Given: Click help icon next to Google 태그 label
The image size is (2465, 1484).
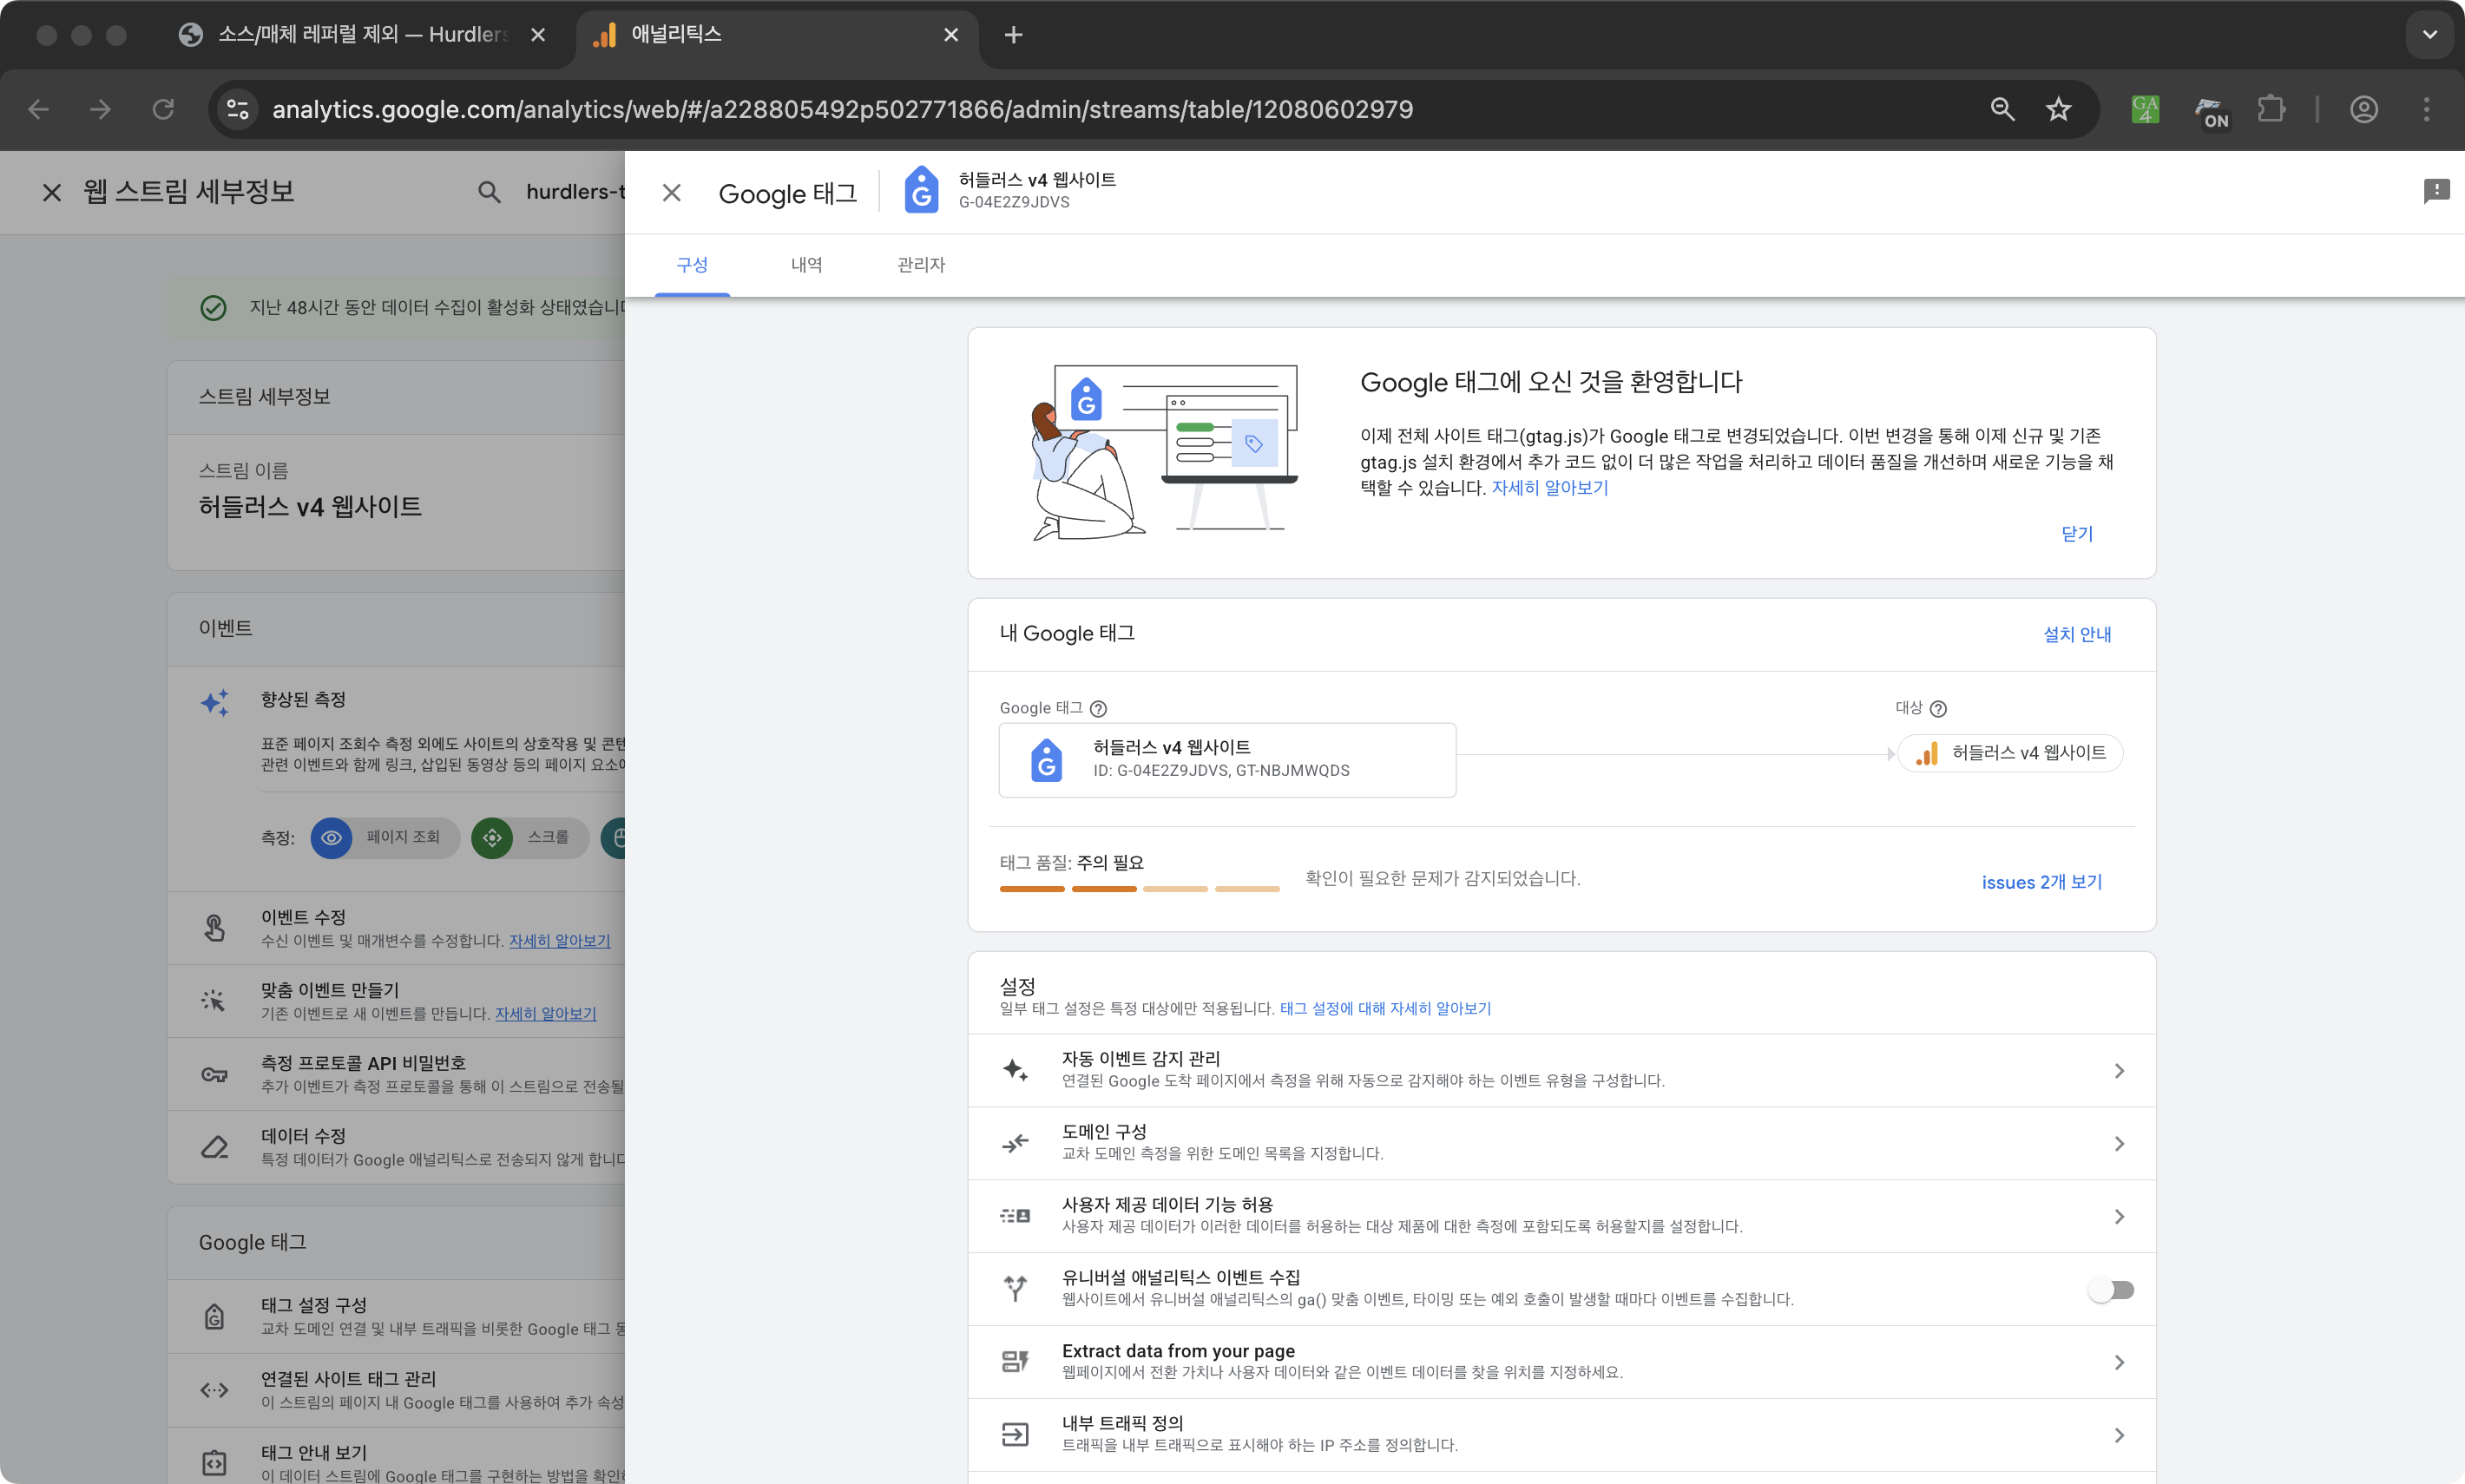Looking at the screenshot, I should [x=1098, y=709].
